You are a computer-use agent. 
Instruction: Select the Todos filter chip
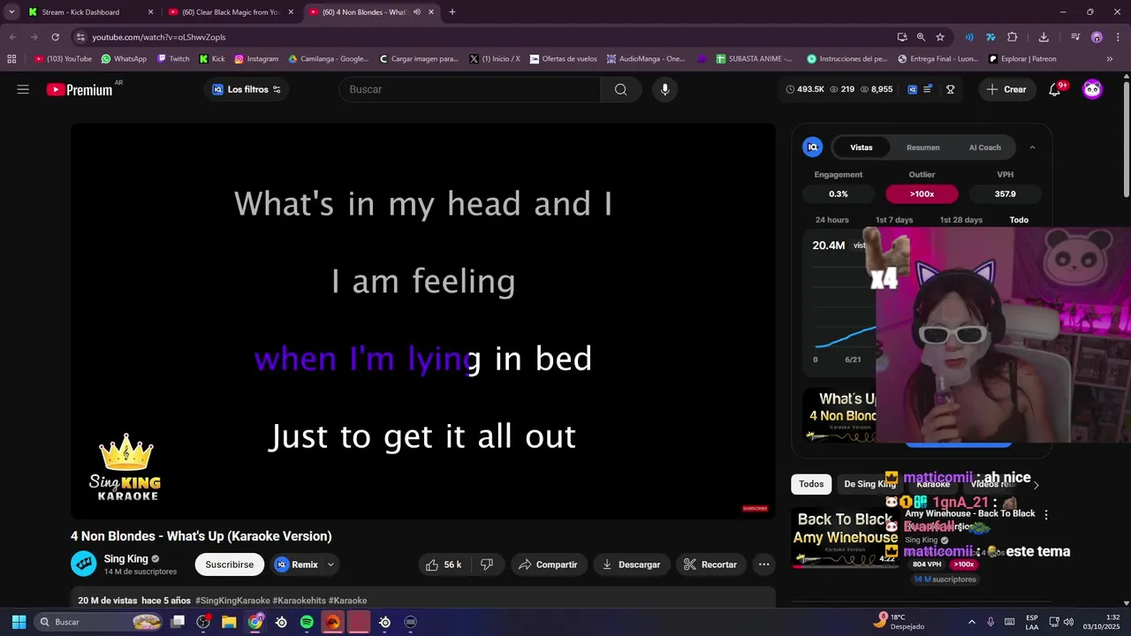click(x=811, y=484)
